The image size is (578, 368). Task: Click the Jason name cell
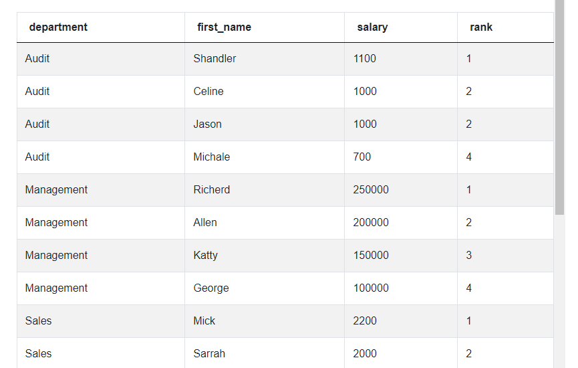point(207,124)
